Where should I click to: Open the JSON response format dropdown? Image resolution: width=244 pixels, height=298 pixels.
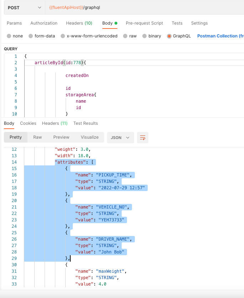[x=120, y=137]
